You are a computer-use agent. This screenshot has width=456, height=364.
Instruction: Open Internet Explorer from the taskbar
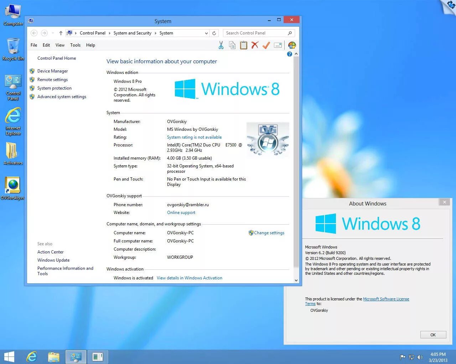pos(32,357)
